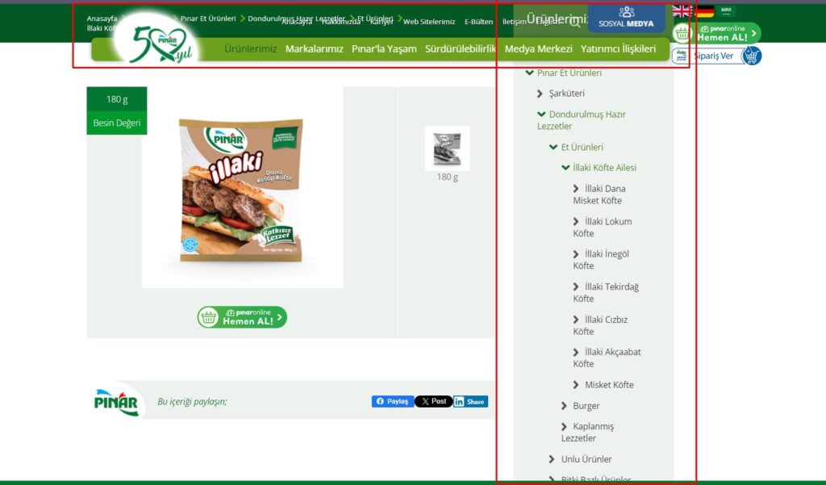Post to X with the Post button

[x=433, y=401]
